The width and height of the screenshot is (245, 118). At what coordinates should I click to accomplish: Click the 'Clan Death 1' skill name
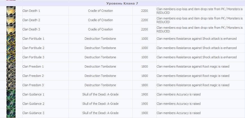click(x=31, y=11)
